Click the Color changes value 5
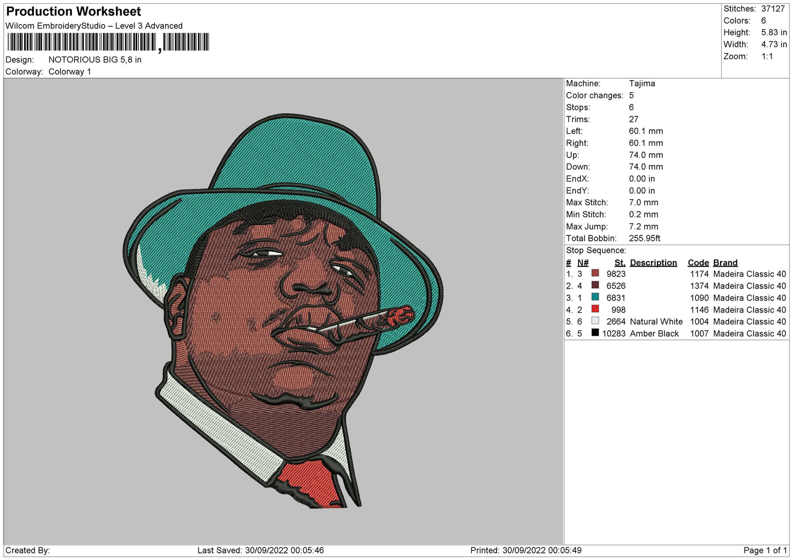This screenshot has width=793, height=560. point(631,95)
